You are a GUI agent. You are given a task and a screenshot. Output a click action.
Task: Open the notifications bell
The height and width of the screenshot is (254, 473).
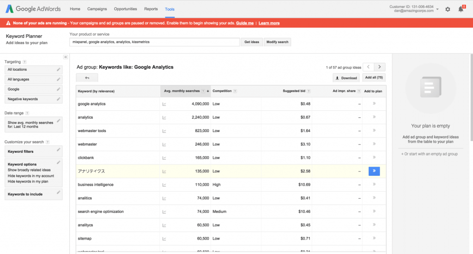click(x=461, y=9)
